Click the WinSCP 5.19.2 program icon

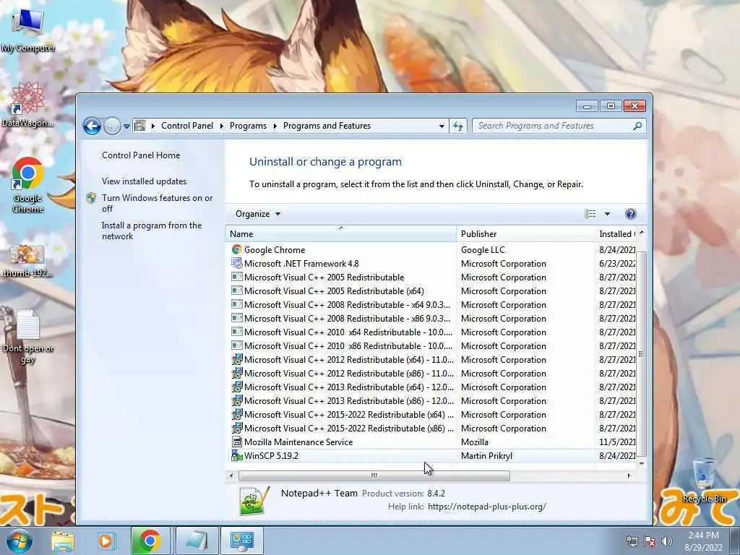[237, 456]
